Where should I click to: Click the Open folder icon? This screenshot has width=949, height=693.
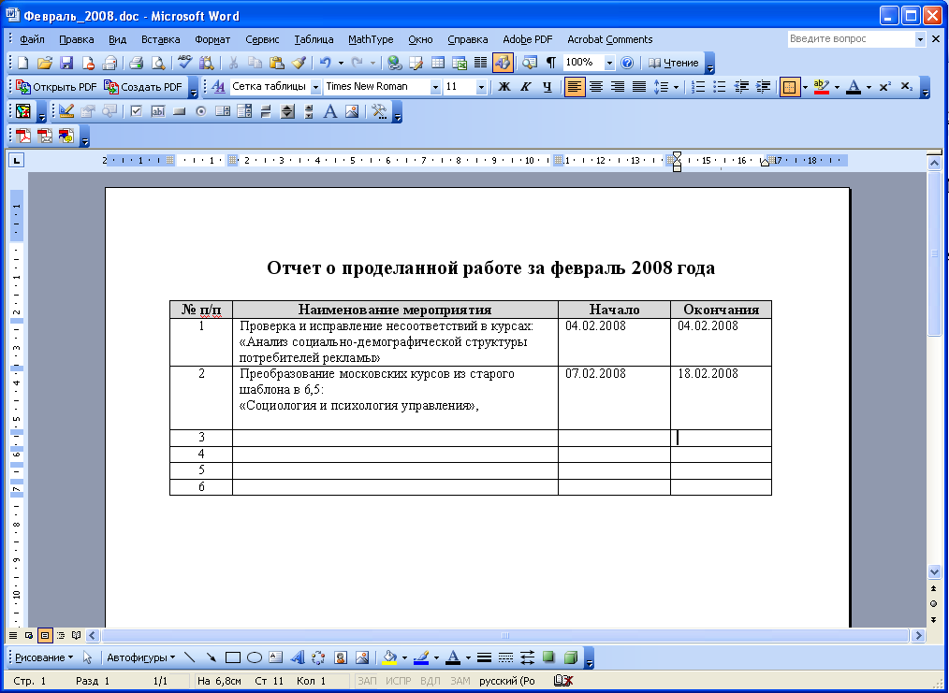pyautogui.click(x=44, y=63)
